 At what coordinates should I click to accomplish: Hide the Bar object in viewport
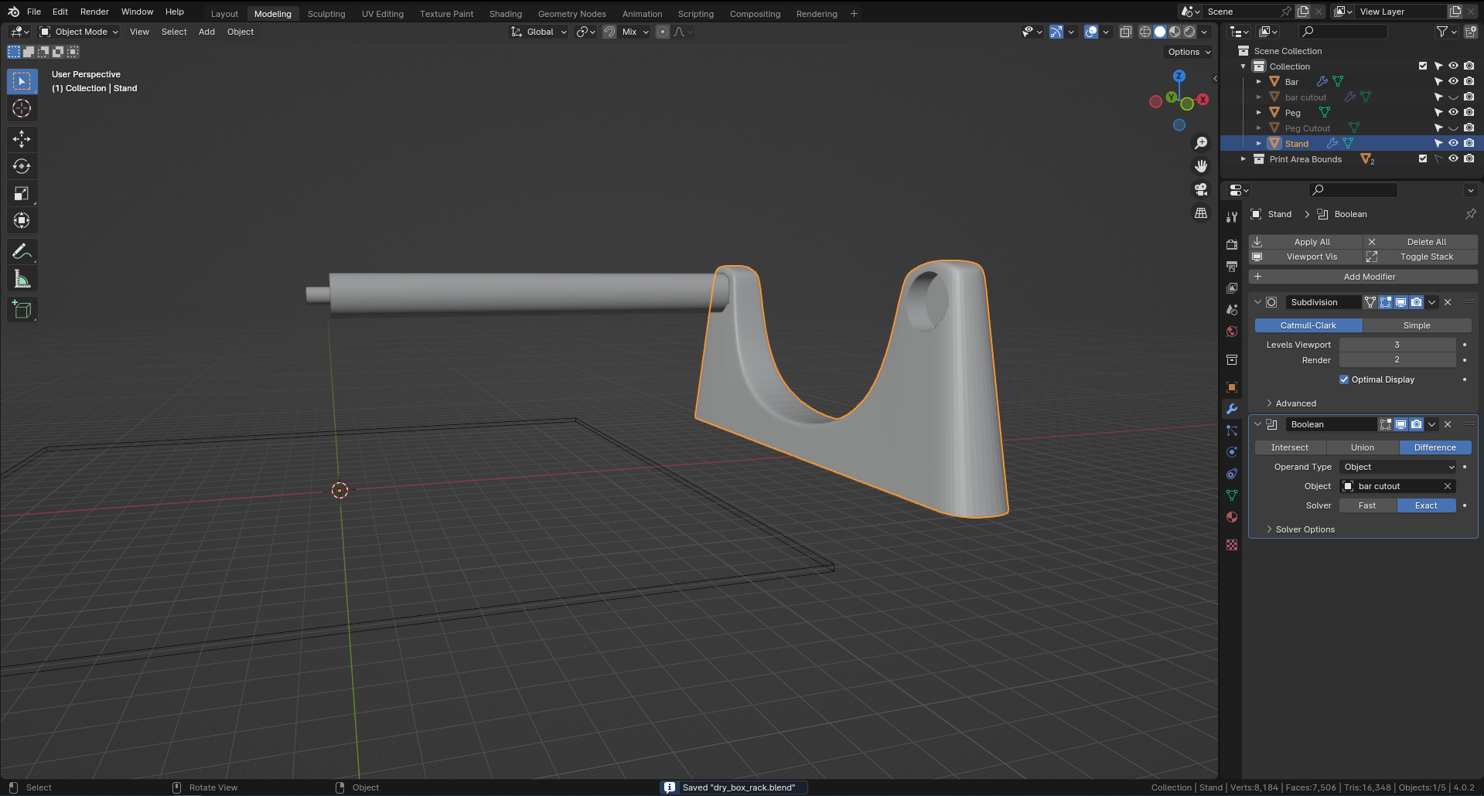click(1453, 81)
